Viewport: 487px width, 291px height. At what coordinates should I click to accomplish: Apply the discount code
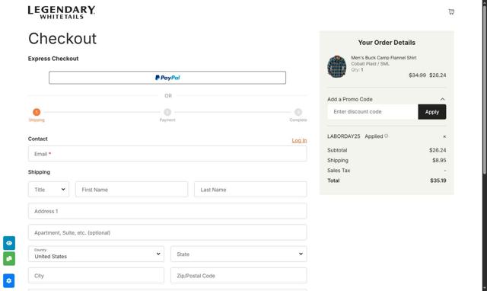[x=431, y=112]
